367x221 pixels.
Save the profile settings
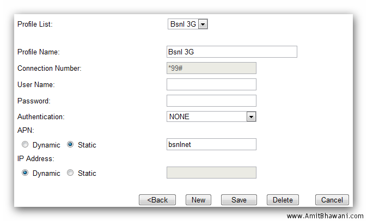pyautogui.click(x=239, y=200)
